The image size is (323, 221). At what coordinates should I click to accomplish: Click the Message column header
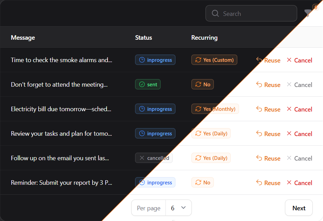[x=23, y=38]
